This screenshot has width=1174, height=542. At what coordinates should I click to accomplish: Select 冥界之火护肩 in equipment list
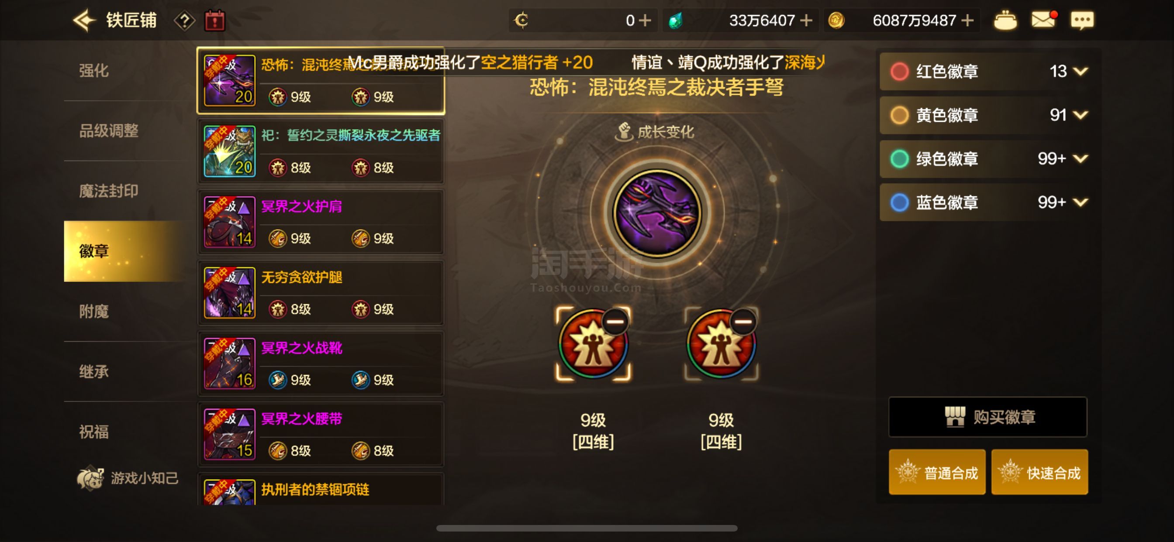click(321, 222)
